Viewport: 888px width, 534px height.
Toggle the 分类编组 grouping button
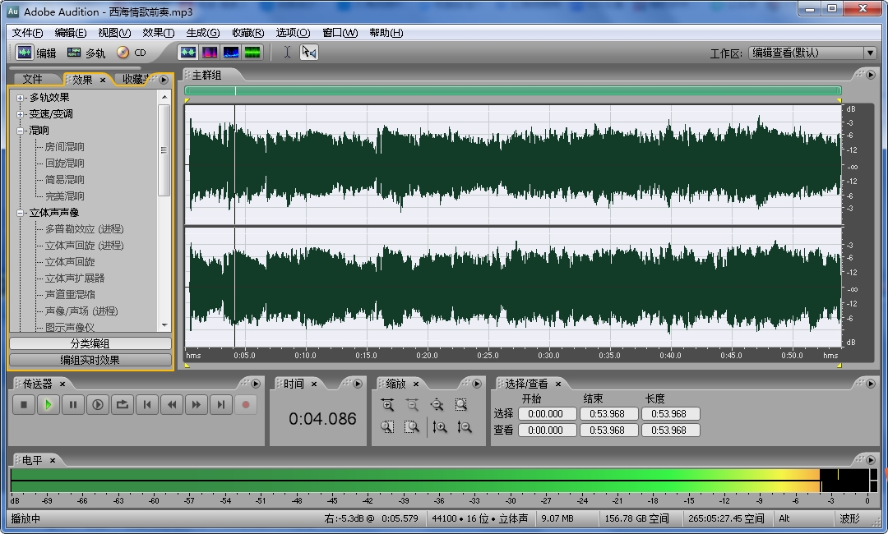(x=90, y=343)
